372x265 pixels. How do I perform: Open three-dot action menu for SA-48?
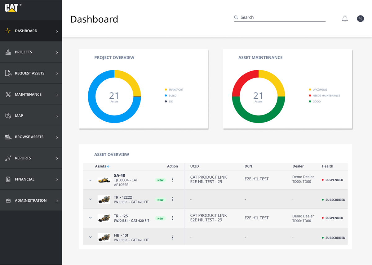coord(173,180)
